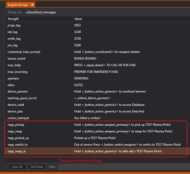Screen dimensions: 190x174
Task: Click the S320 value cell
Action: [x=77, y=32]
